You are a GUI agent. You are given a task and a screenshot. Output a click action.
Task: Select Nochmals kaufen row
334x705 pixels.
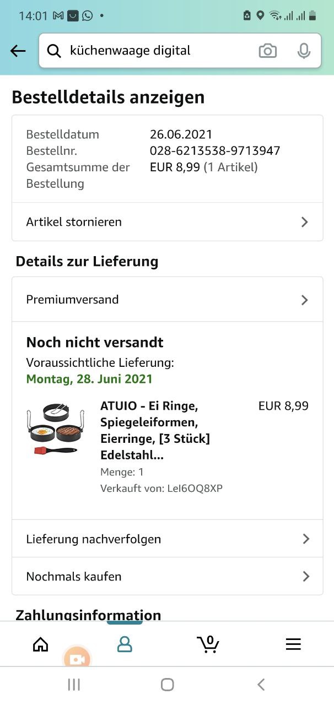click(x=74, y=576)
